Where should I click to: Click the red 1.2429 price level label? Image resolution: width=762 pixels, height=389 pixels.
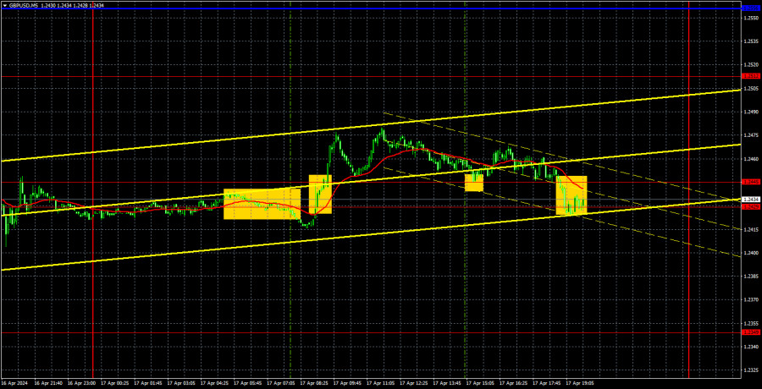point(751,206)
